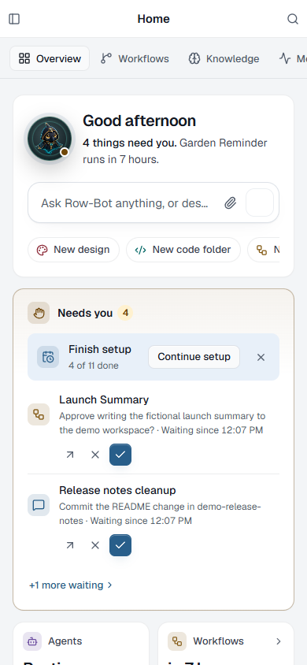Viewport: 307px width, 665px height.
Task: Expand +1 more waiting link
Action: 71,585
